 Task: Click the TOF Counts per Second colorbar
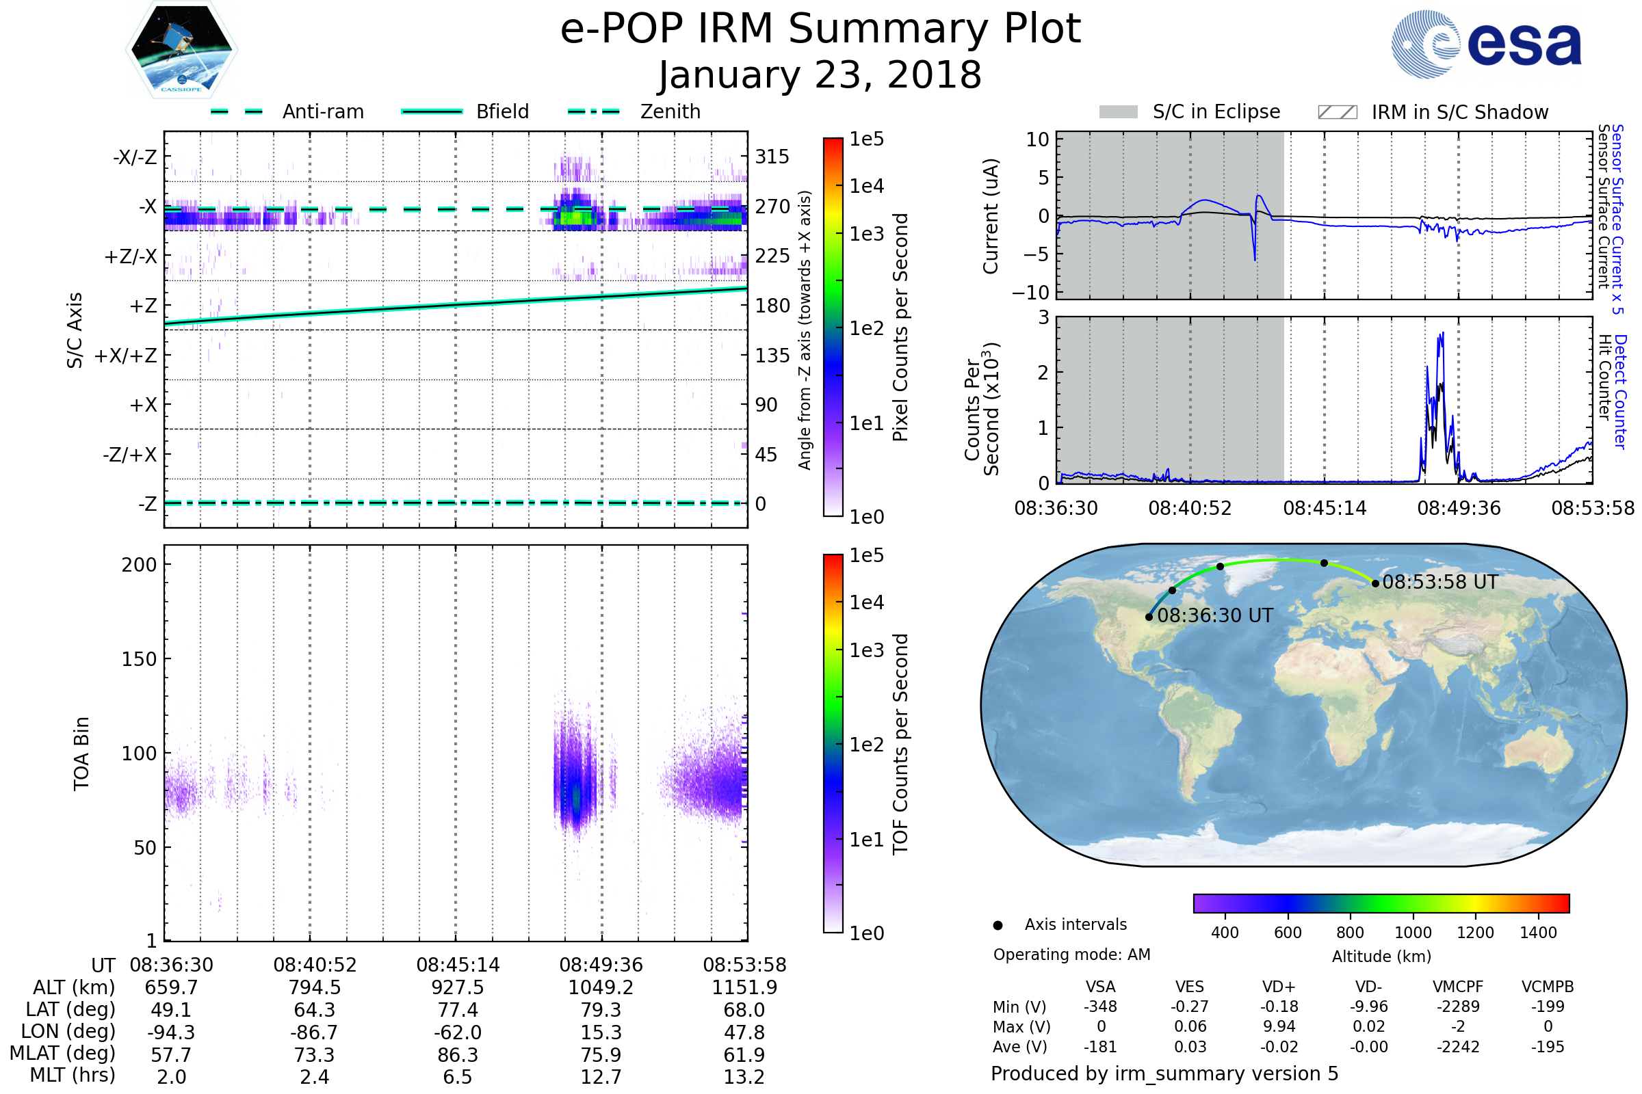833,743
